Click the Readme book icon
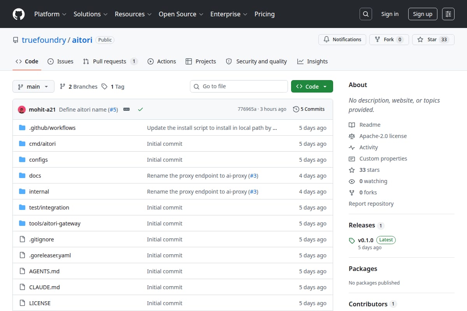467x311 pixels. click(x=352, y=125)
